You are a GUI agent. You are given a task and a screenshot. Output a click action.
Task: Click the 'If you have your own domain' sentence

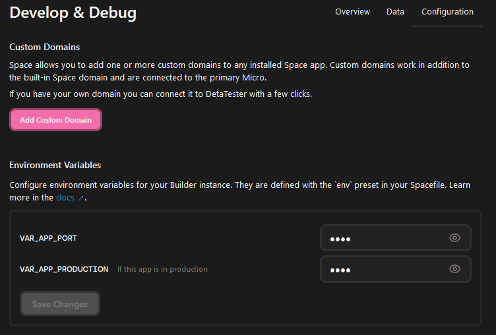coord(161,94)
